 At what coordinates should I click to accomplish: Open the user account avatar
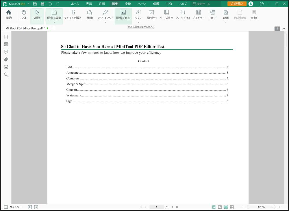point(251,4)
